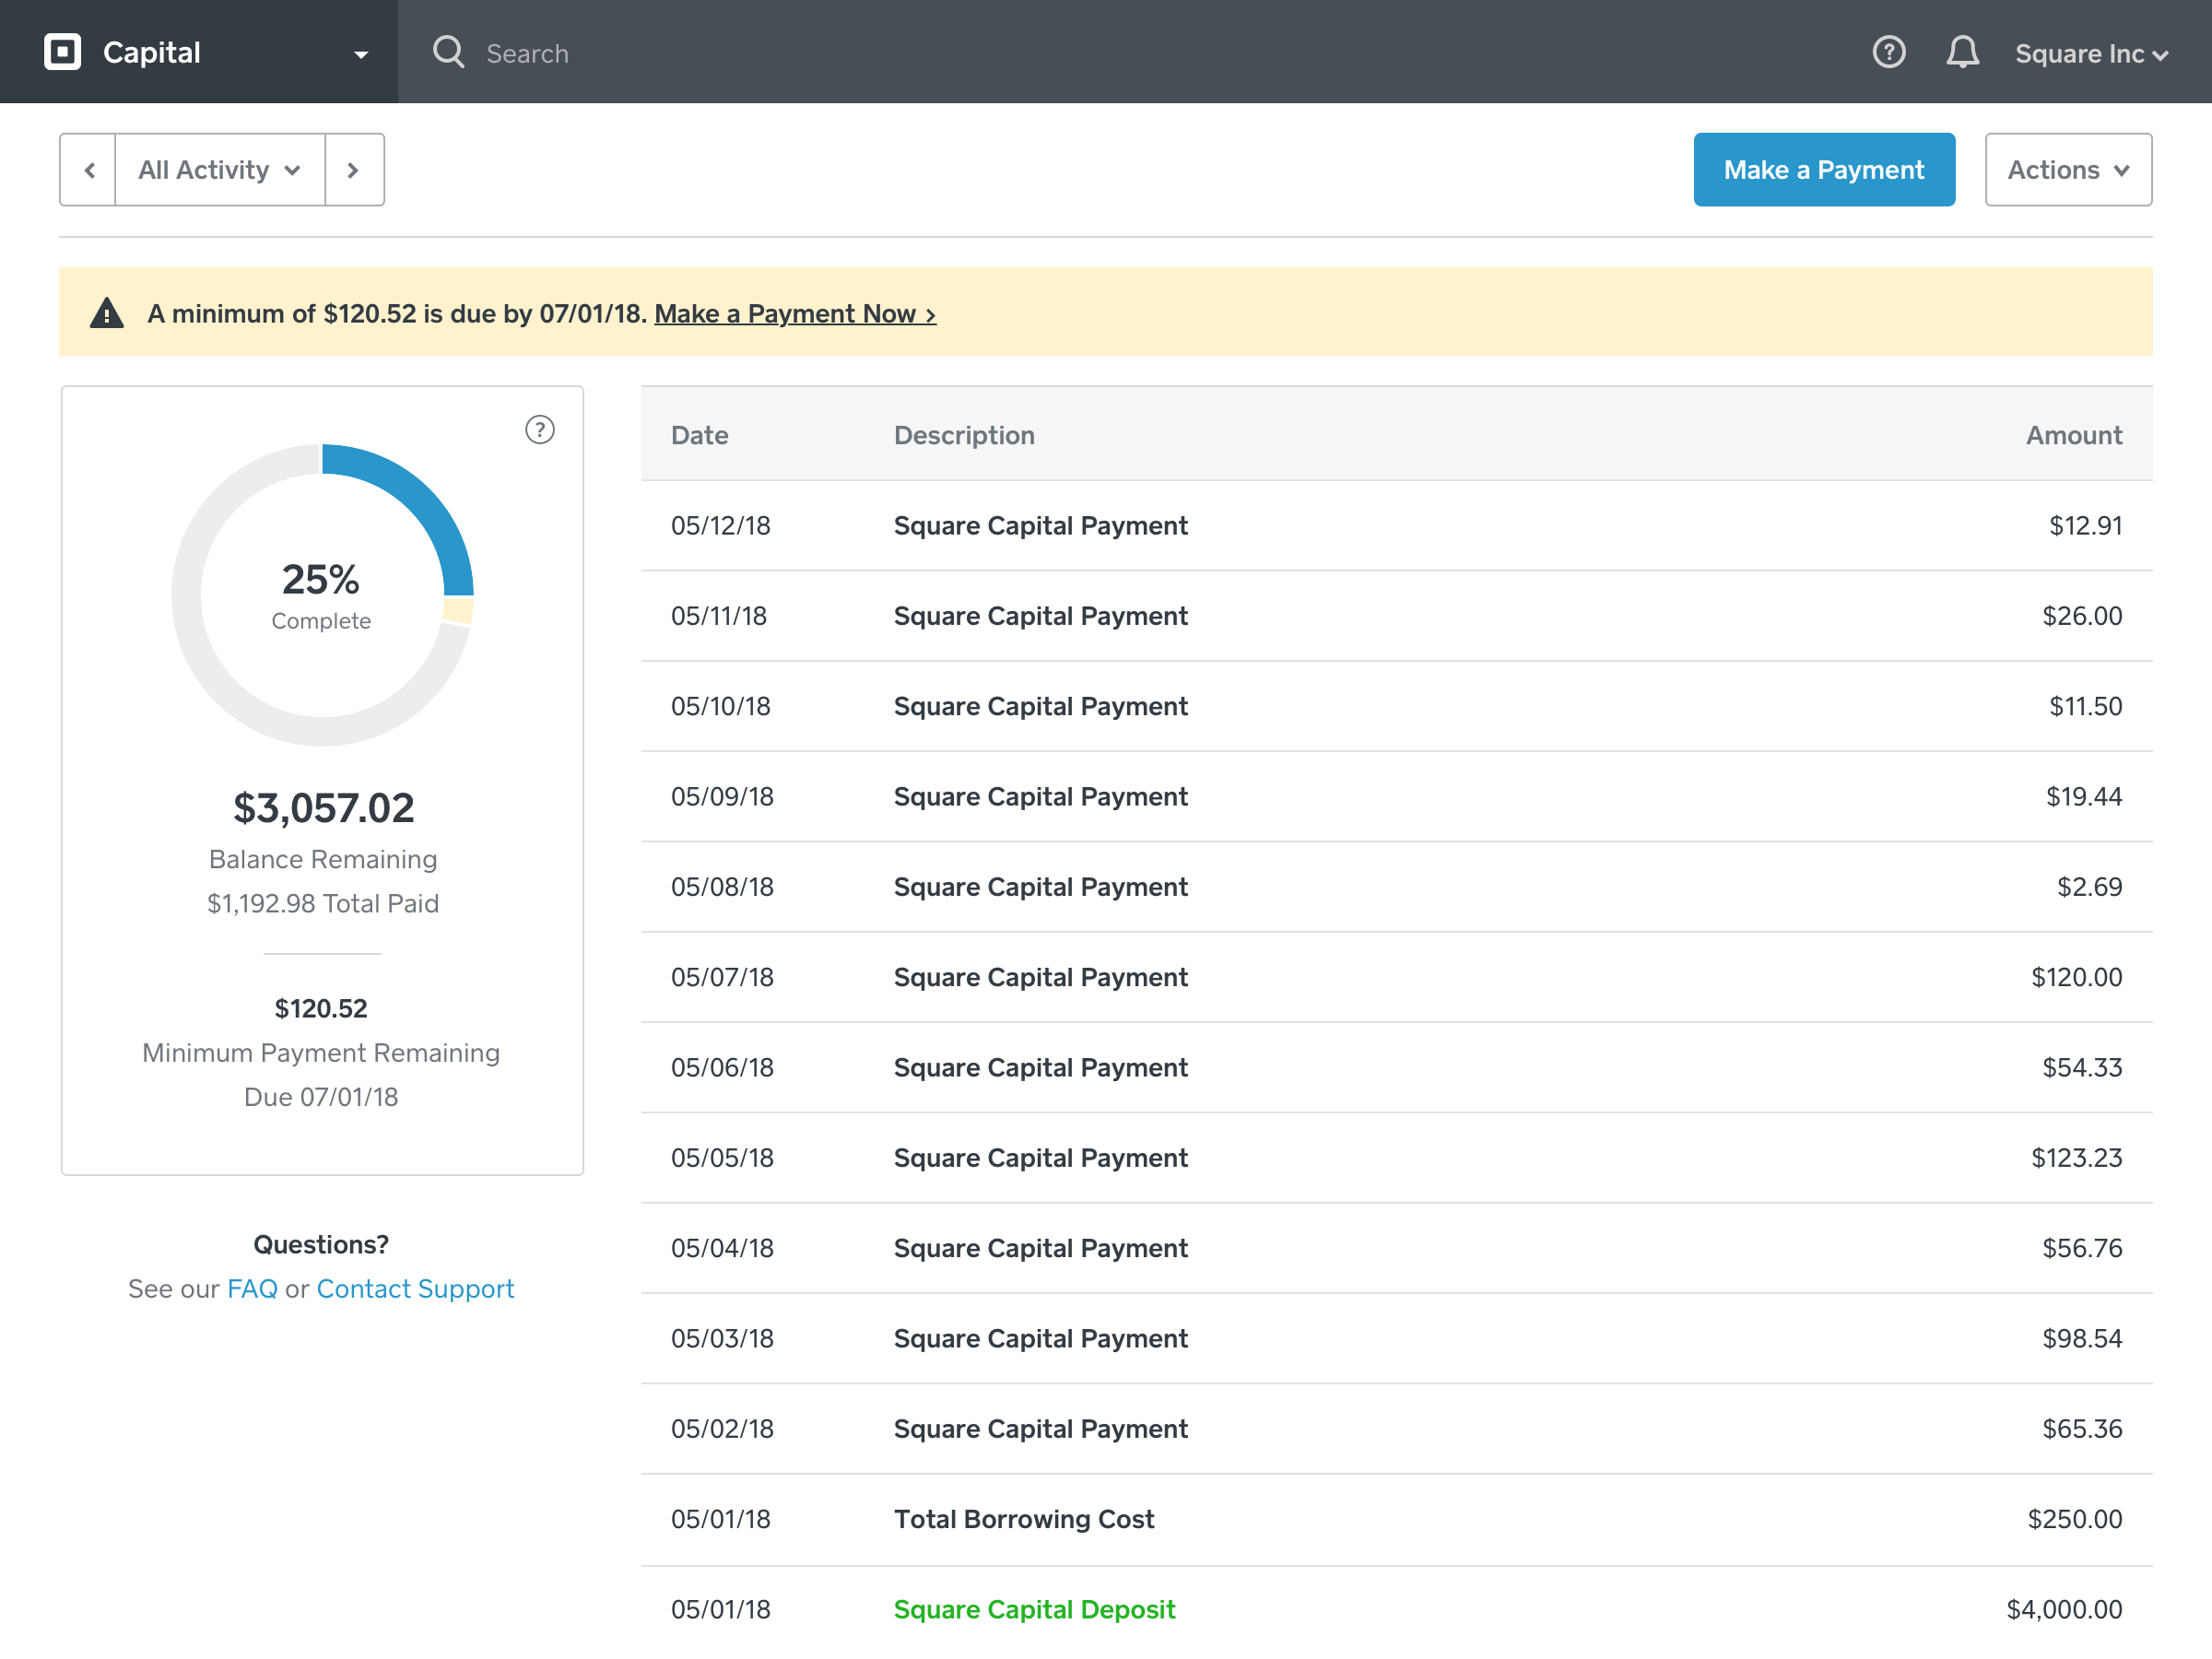Click the $3,057.02 balance remaining value
Viewport: 2212px width, 1659px height.
click(323, 808)
